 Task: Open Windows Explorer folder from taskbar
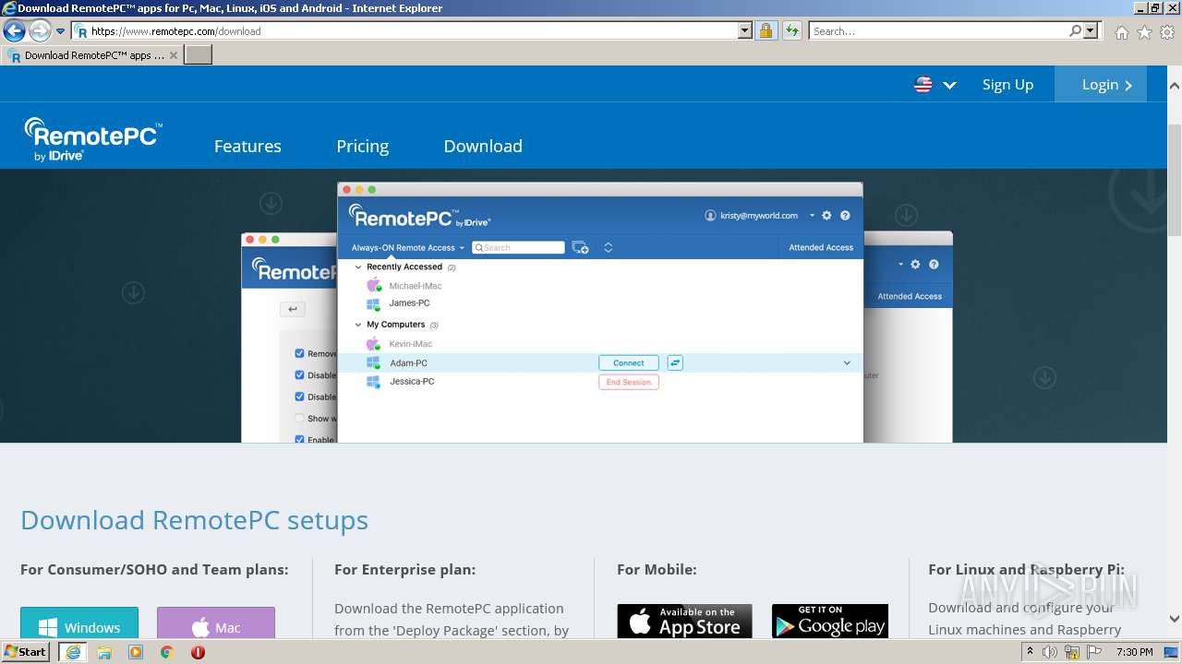coord(104,652)
